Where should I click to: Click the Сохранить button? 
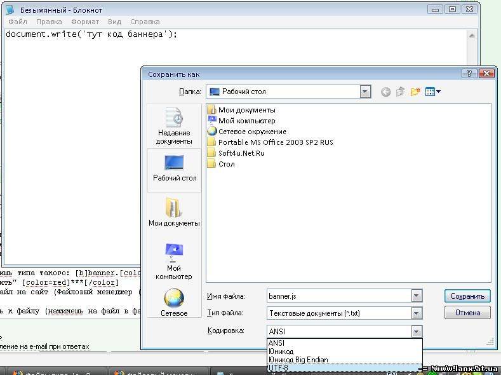click(x=467, y=296)
